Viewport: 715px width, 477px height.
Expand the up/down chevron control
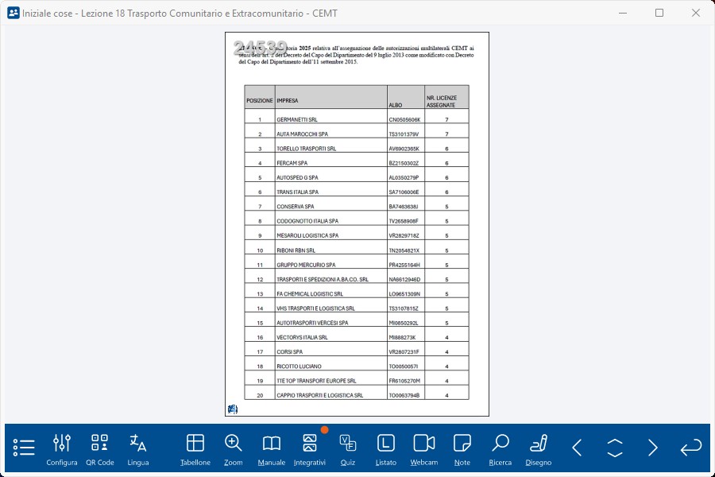[615, 448]
